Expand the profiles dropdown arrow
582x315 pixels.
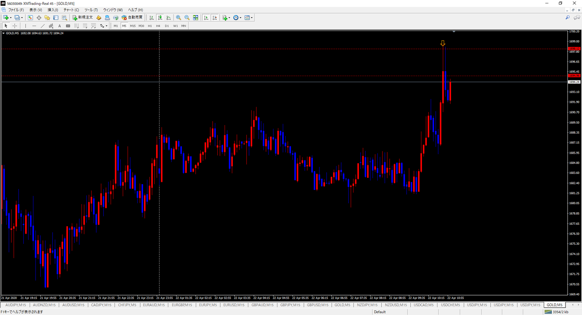pyautogui.click(x=23, y=17)
